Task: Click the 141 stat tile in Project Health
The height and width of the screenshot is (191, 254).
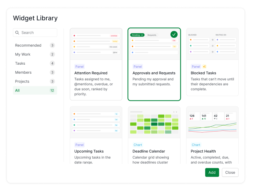Action: (x=206, y=116)
